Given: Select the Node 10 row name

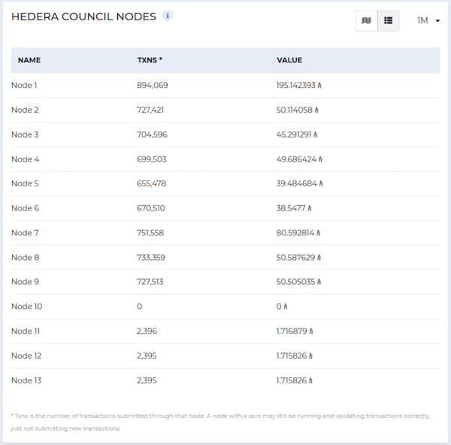Looking at the screenshot, I should [x=27, y=307].
